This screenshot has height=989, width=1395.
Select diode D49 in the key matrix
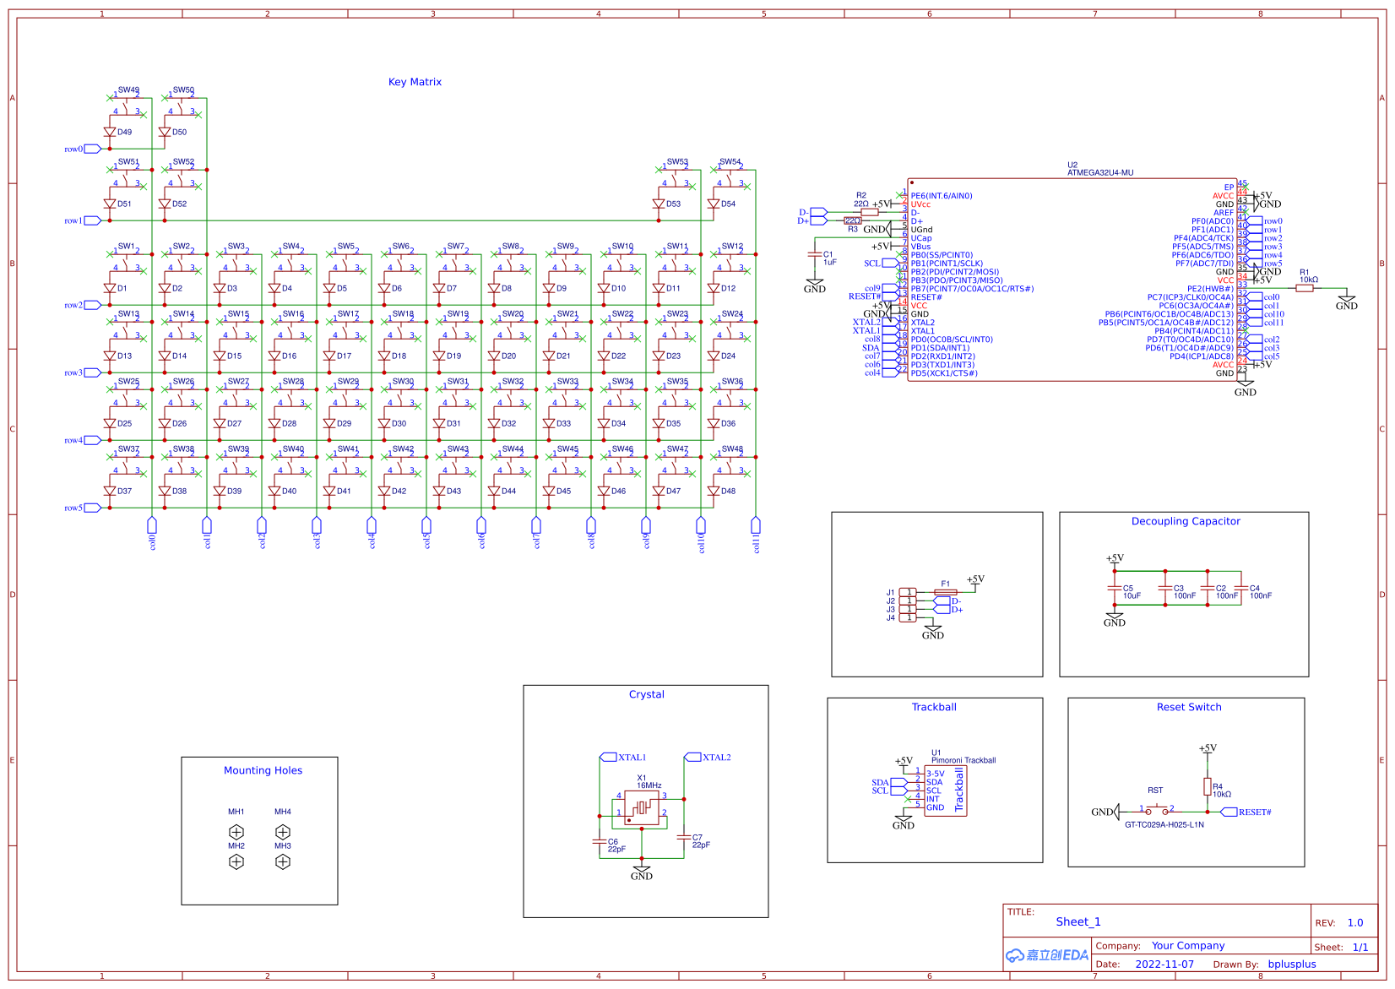(x=110, y=133)
